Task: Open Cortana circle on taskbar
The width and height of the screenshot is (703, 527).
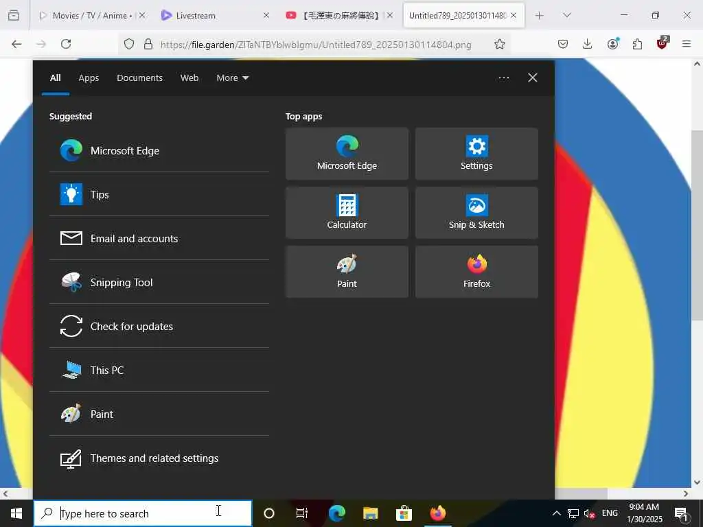Action: click(x=269, y=513)
